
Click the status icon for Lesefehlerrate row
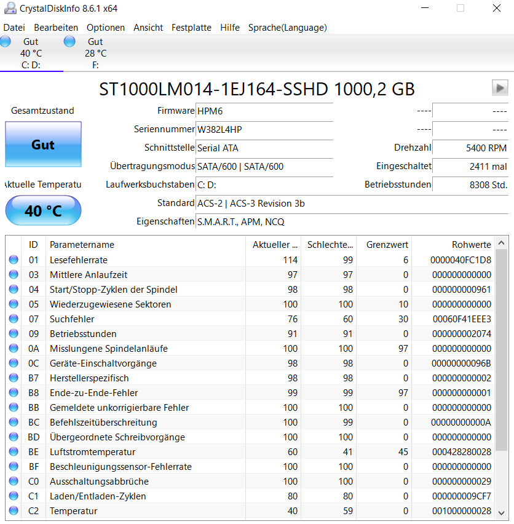coord(14,260)
